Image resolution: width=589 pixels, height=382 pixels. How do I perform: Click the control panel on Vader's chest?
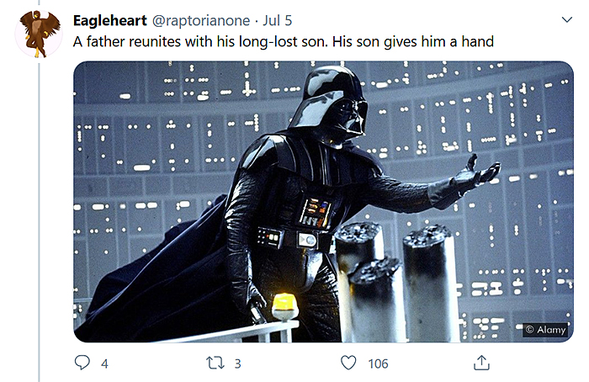click(316, 213)
